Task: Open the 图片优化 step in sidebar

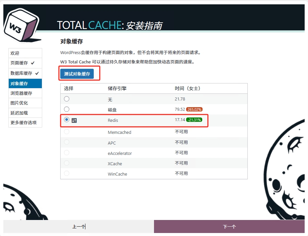Action: pos(25,103)
